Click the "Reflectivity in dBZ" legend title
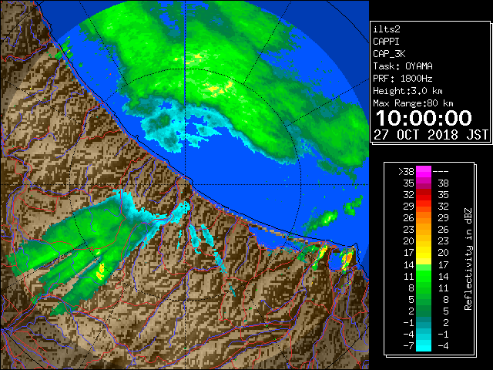The image size is (493, 370). (x=468, y=259)
